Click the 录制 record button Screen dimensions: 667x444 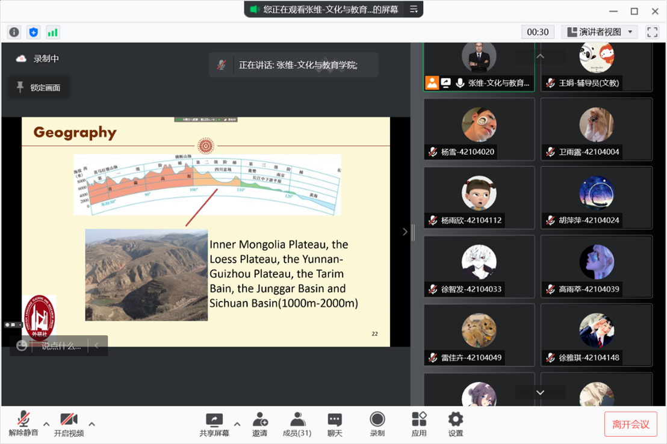tap(377, 424)
